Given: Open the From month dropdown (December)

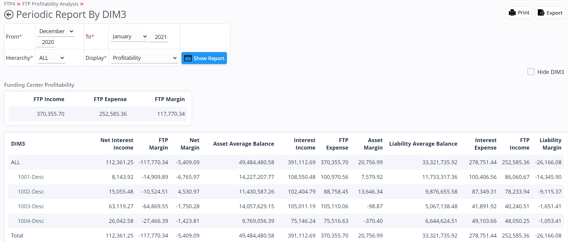Looking at the screenshot, I should (56, 31).
